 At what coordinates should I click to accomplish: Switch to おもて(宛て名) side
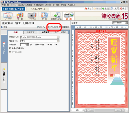13,9
